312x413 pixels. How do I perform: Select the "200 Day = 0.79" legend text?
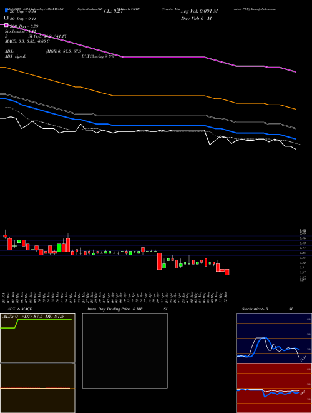point(24,26)
